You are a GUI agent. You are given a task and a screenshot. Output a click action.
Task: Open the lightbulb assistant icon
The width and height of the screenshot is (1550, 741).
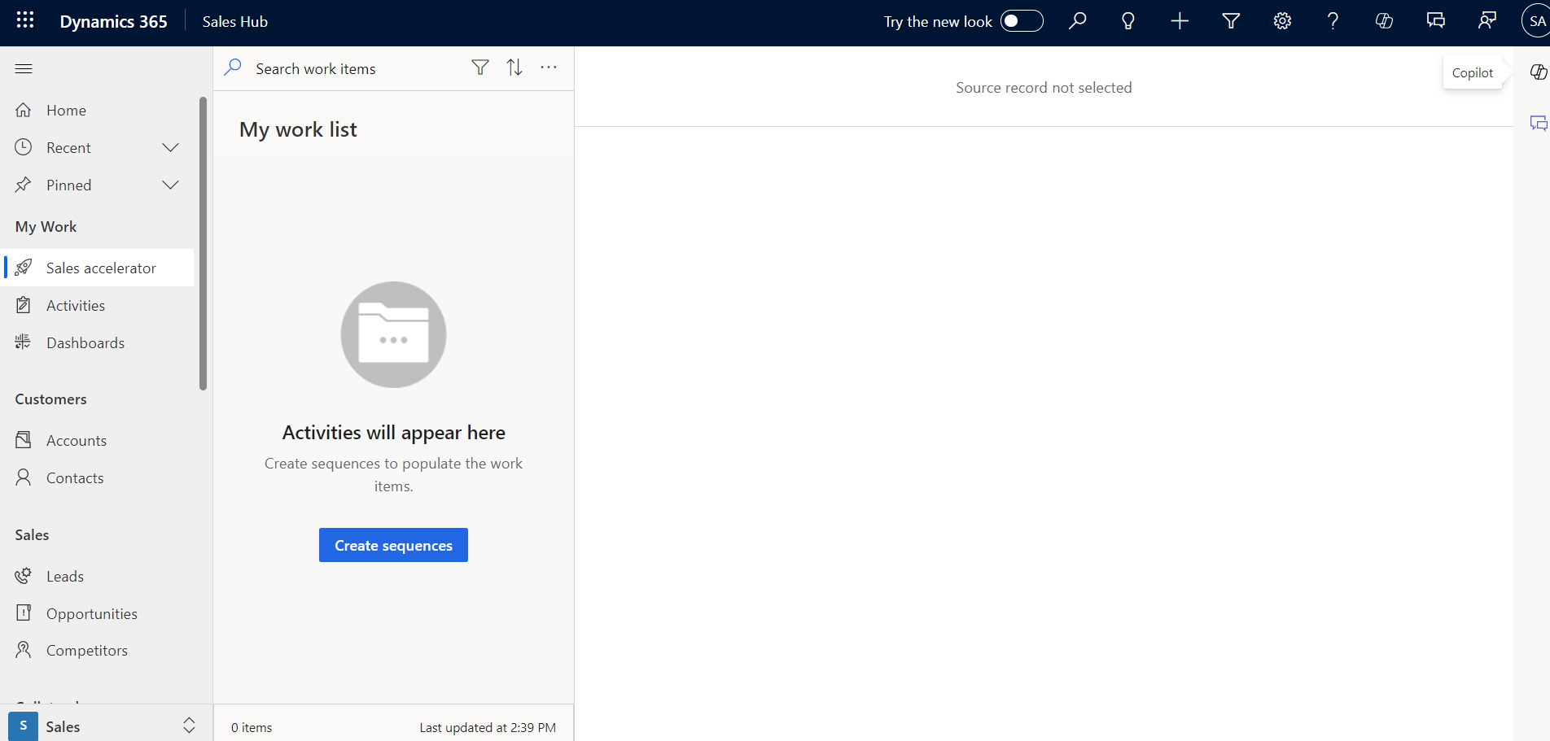coord(1127,21)
